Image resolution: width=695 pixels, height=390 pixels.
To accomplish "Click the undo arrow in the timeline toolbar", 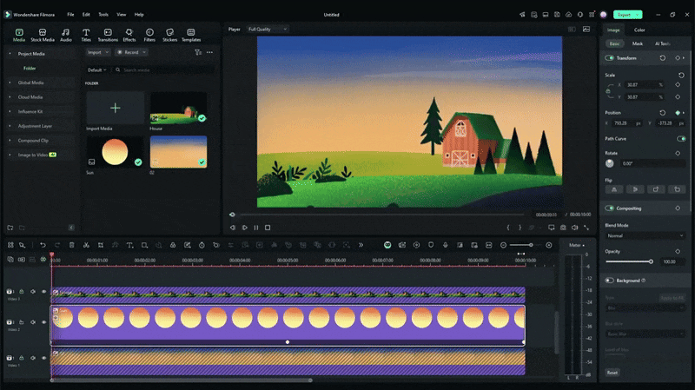I will 43,245.
